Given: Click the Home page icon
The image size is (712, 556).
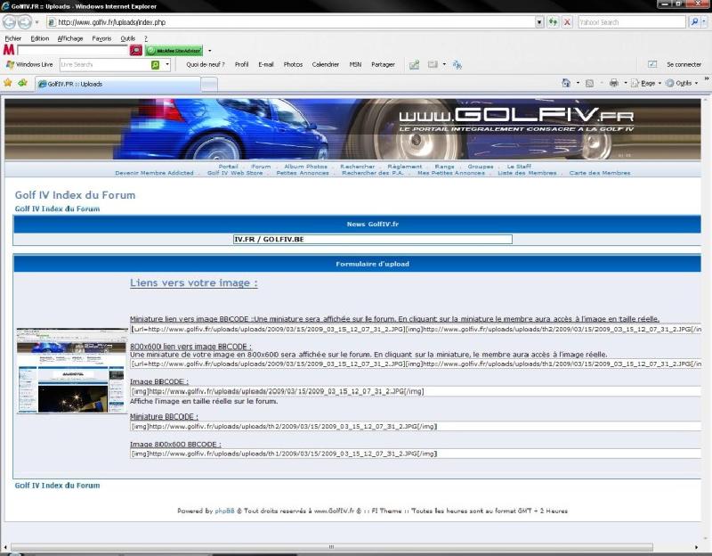Looking at the screenshot, I should click(566, 83).
